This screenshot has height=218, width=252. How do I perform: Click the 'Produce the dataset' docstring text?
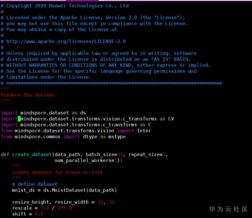[28, 95]
